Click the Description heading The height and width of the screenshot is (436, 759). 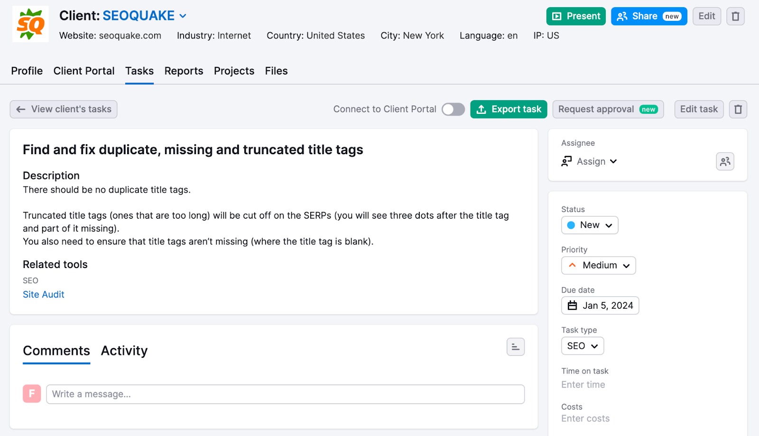(51, 176)
